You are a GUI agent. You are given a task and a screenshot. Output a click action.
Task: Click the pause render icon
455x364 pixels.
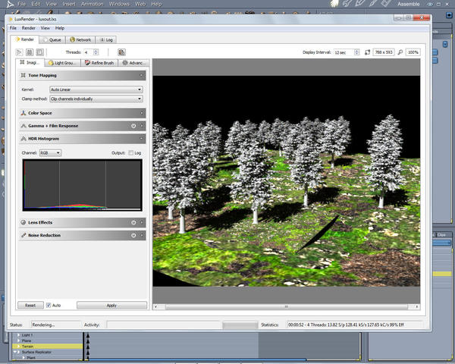29,52
